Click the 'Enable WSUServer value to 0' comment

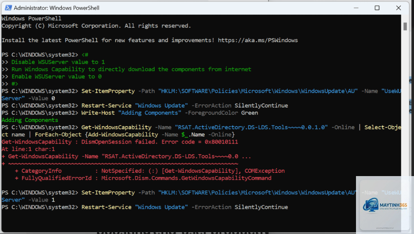[56, 76]
